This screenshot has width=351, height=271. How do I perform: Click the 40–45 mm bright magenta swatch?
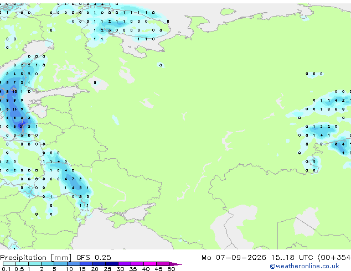[150, 264]
